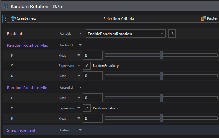The height and width of the screenshot is (138, 219).
Task: Open Random Rotation Max Vector3d type dropdown
Action: point(80,45)
